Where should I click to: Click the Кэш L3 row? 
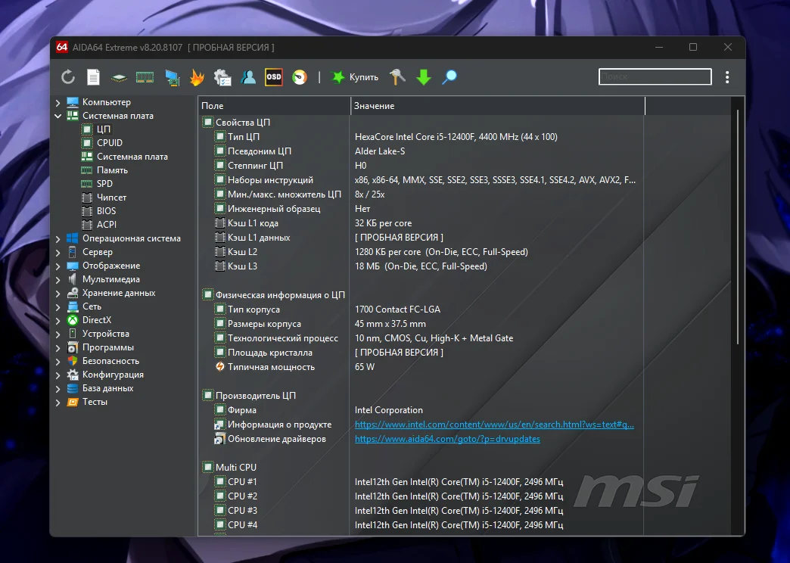click(421, 266)
